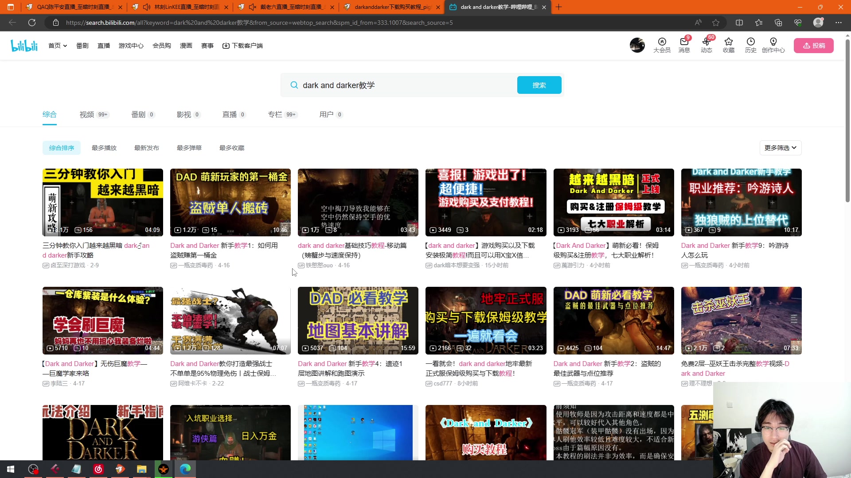The height and width of the screenshot is (478, 851).
Task: Open NetEase Music icon in taskbar
Action: (98, 469)
